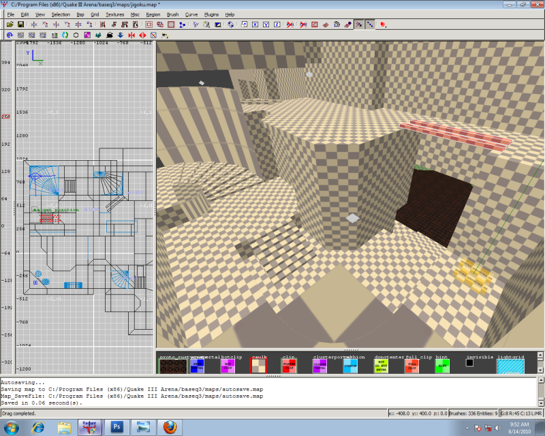Click the red brush icon at toolbar end
The width and height of the screenshot is (545, 436).
click(383, 25)
